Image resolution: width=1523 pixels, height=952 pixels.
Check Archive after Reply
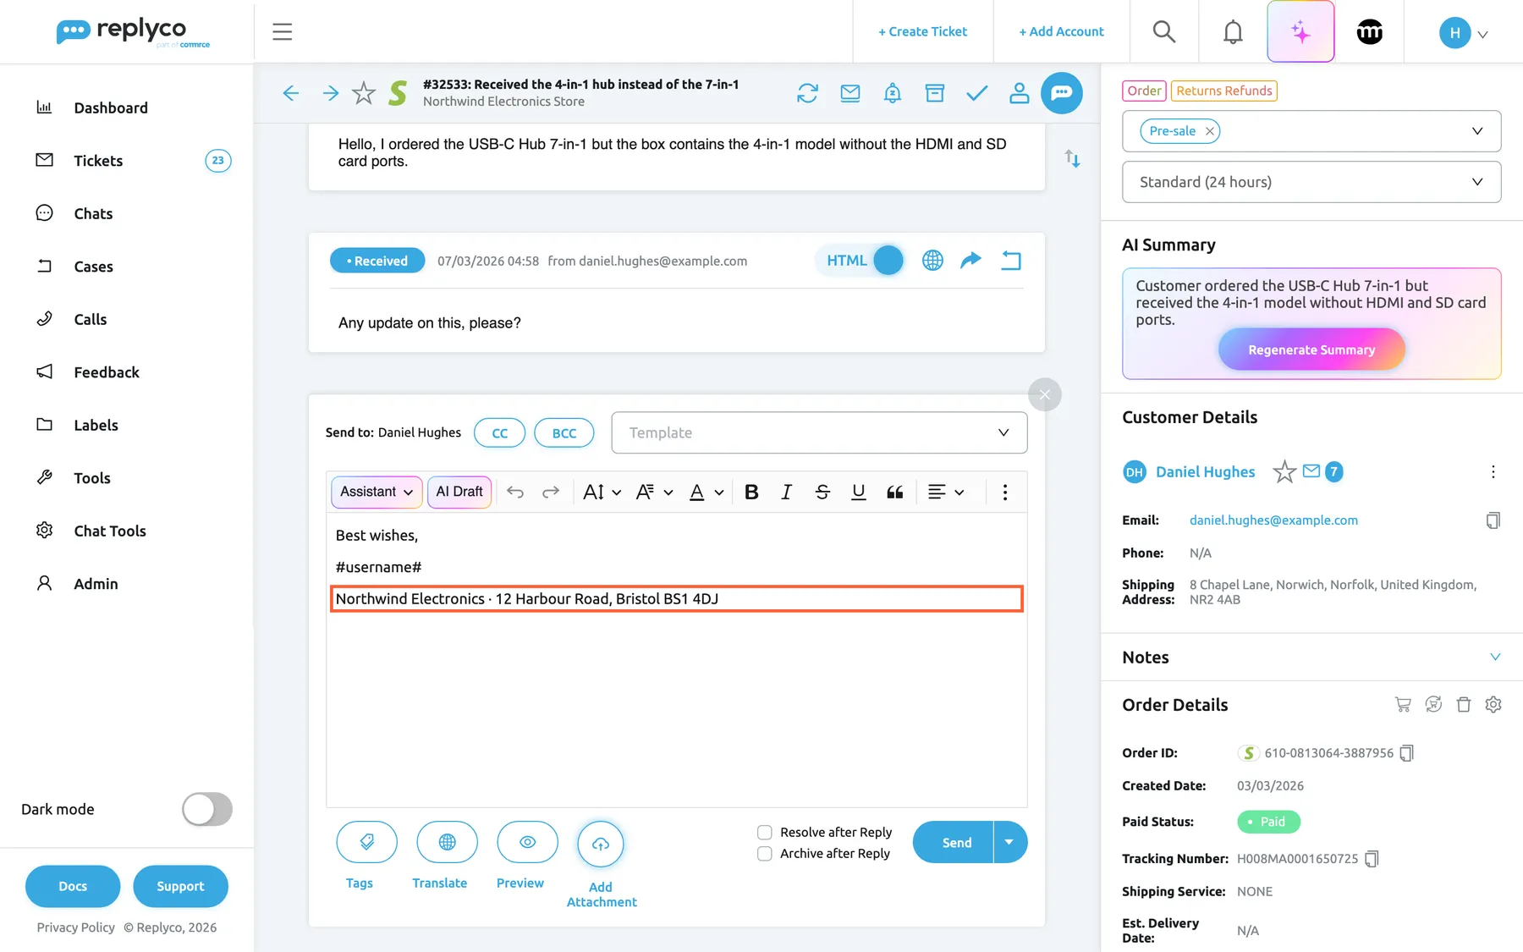[x=764, y=854]
